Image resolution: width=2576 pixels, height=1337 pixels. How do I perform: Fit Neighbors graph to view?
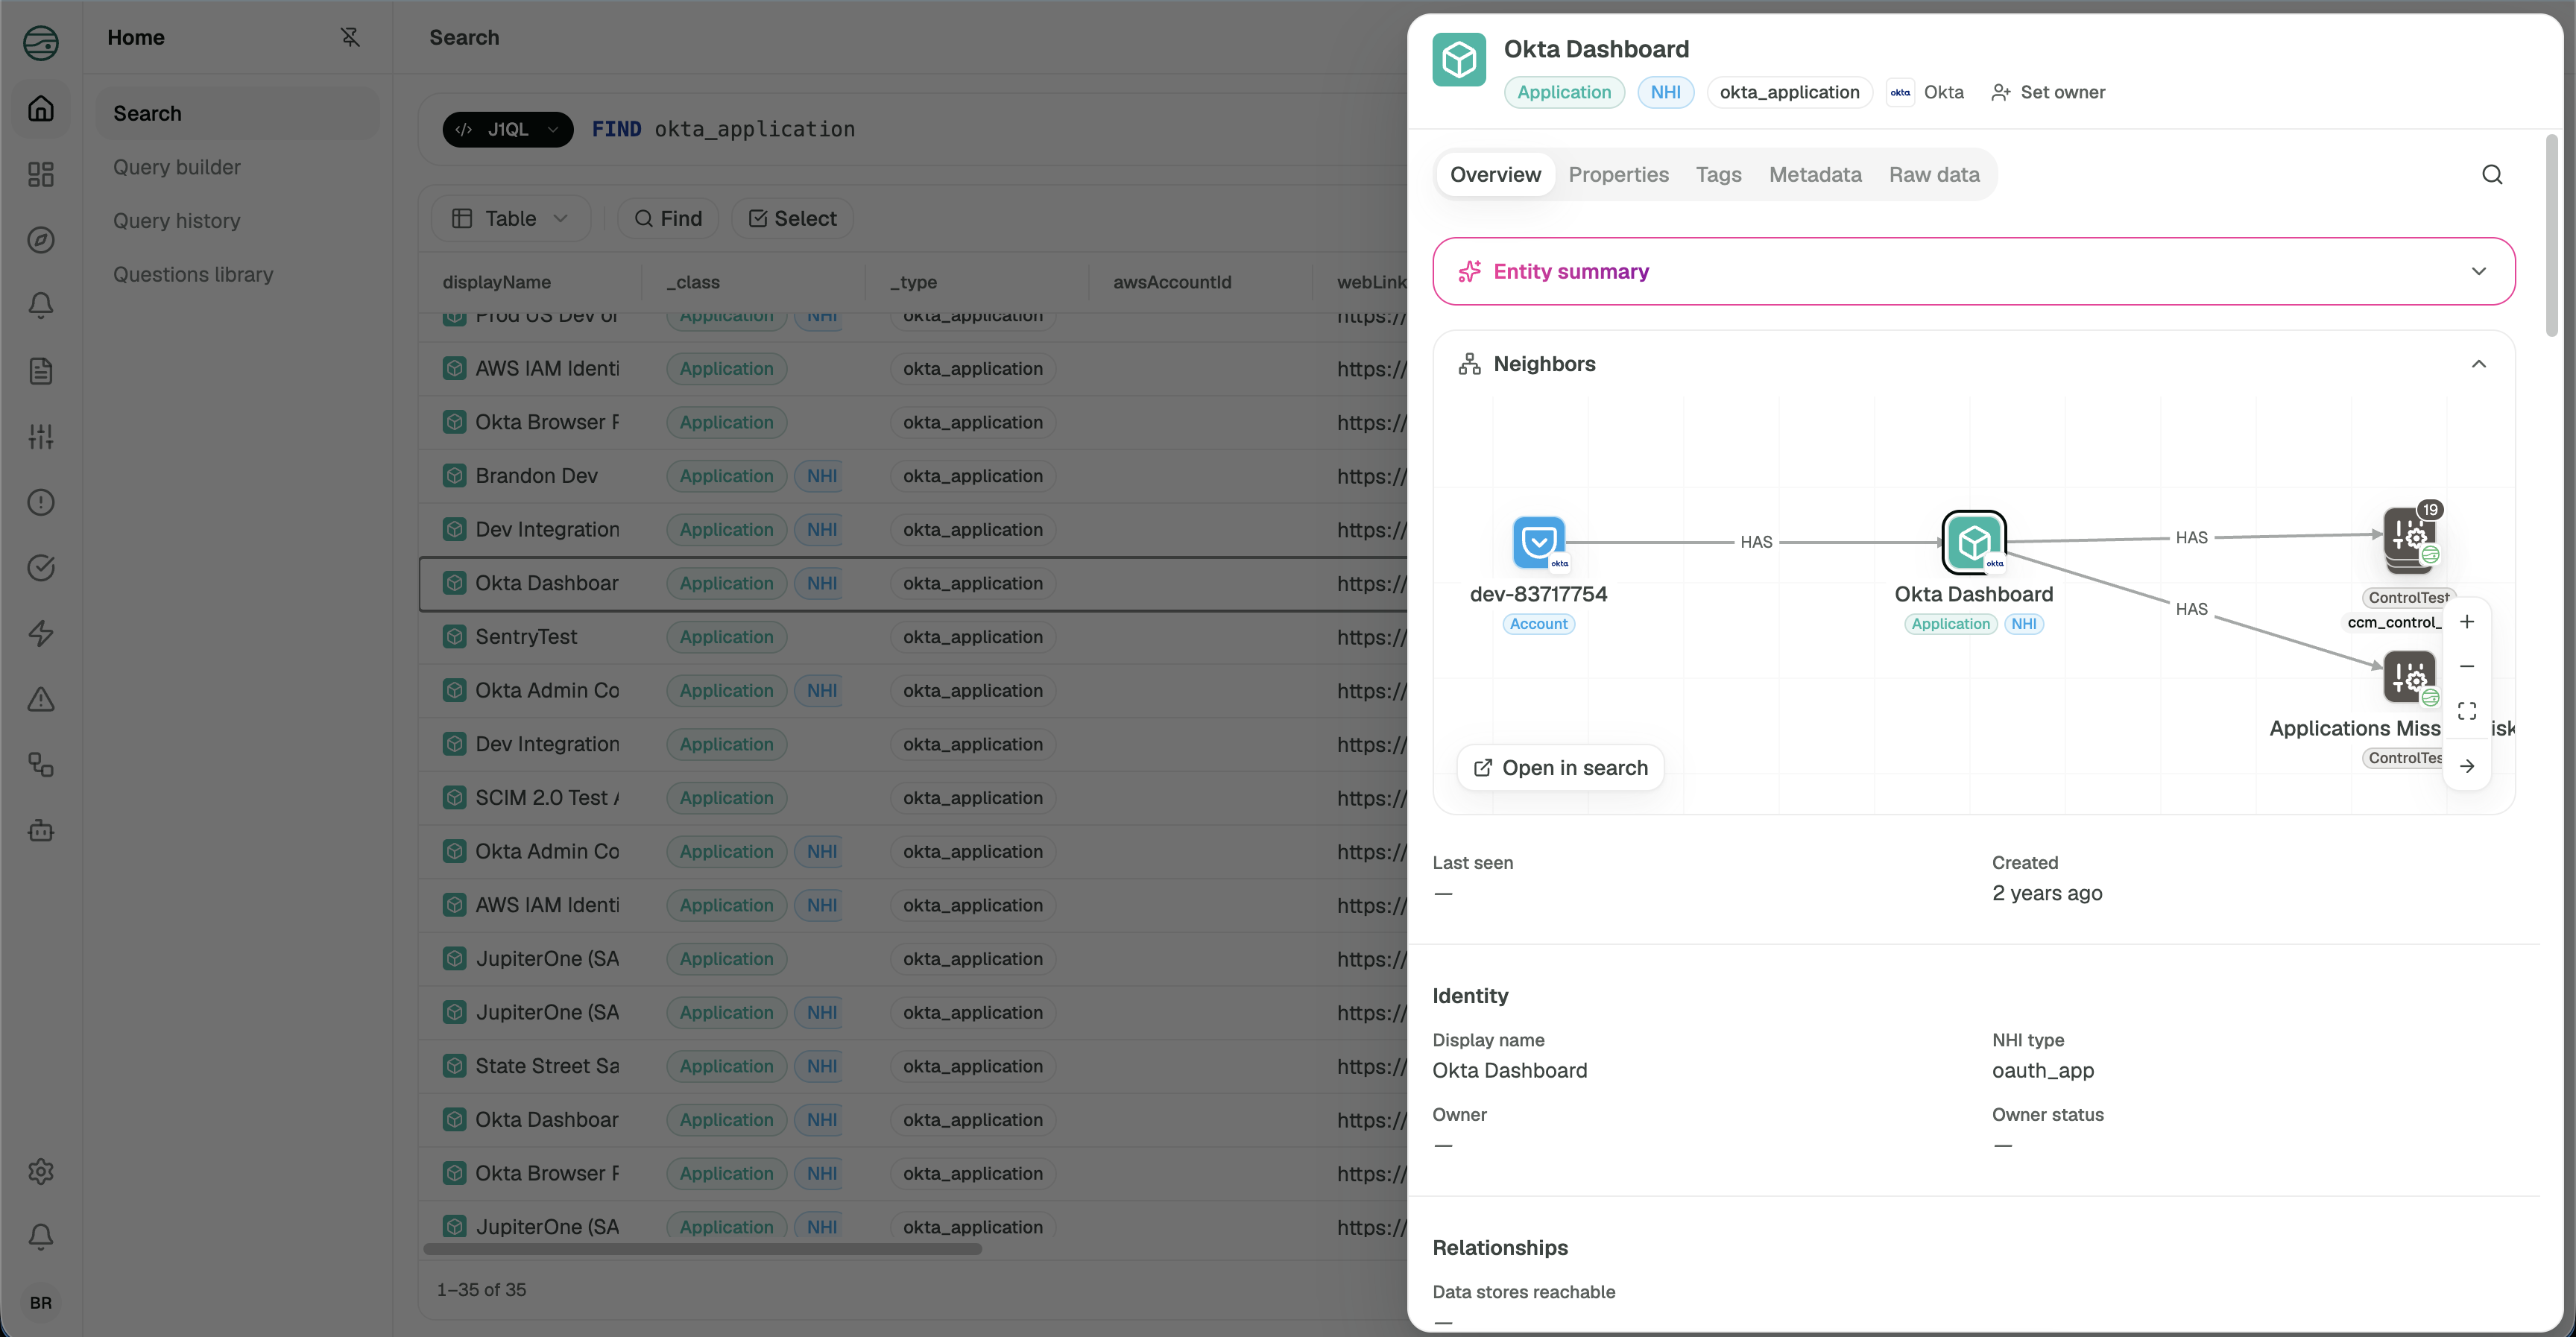(2466, 711)
